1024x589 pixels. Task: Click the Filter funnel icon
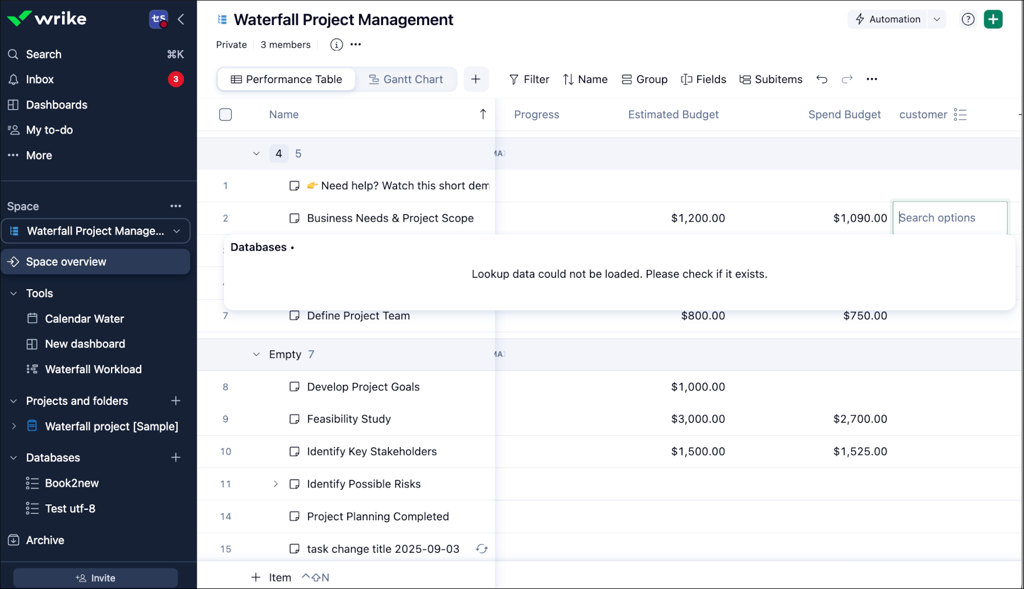tap(514, 80)
